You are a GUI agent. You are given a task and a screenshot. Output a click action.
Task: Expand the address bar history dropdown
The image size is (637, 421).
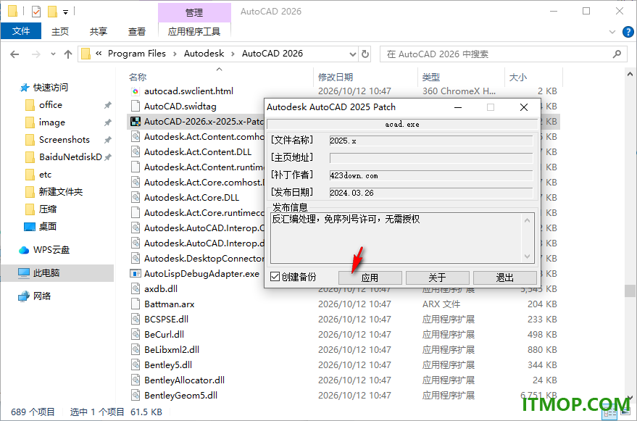(x=352, y=54)
